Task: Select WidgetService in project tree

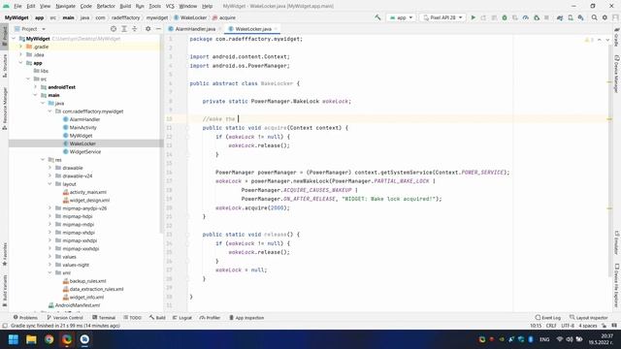Action: pos(84,151)
